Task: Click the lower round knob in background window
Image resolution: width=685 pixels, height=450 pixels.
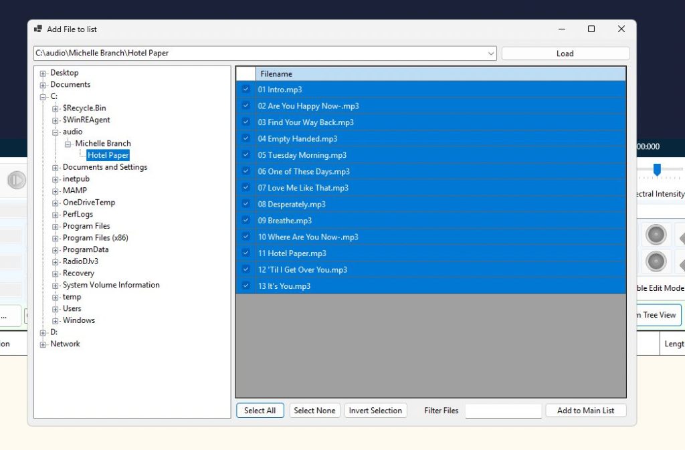Action: point(656,262)
